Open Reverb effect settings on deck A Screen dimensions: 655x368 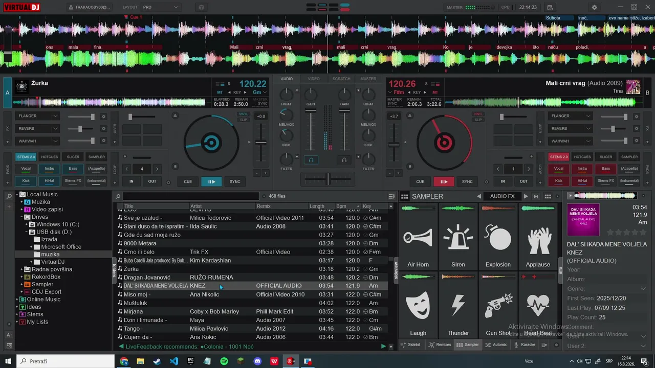coord(104,129)
